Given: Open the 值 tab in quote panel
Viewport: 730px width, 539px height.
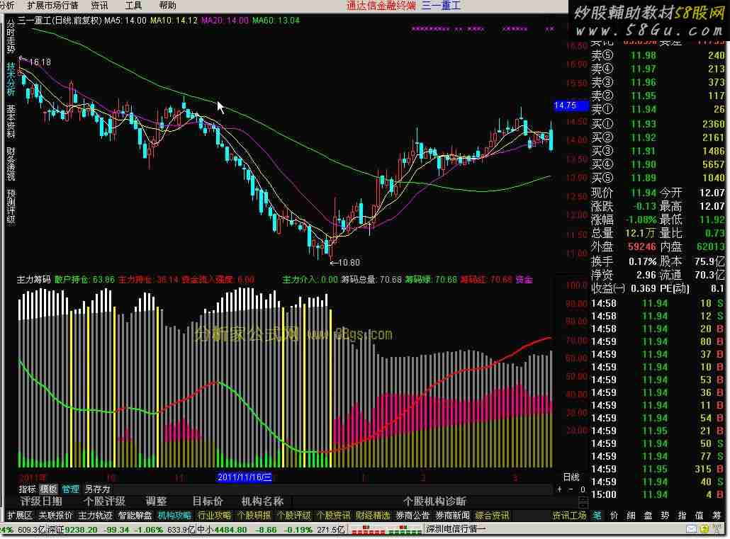Looking at the screenshot, I should click(x=699, y=516).
